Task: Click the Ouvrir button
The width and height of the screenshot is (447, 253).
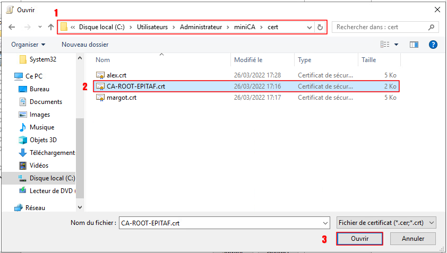Action: tap(359, 239)
